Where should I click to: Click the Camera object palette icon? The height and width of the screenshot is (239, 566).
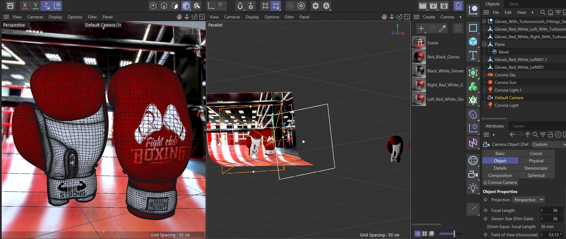click(473, 174)
